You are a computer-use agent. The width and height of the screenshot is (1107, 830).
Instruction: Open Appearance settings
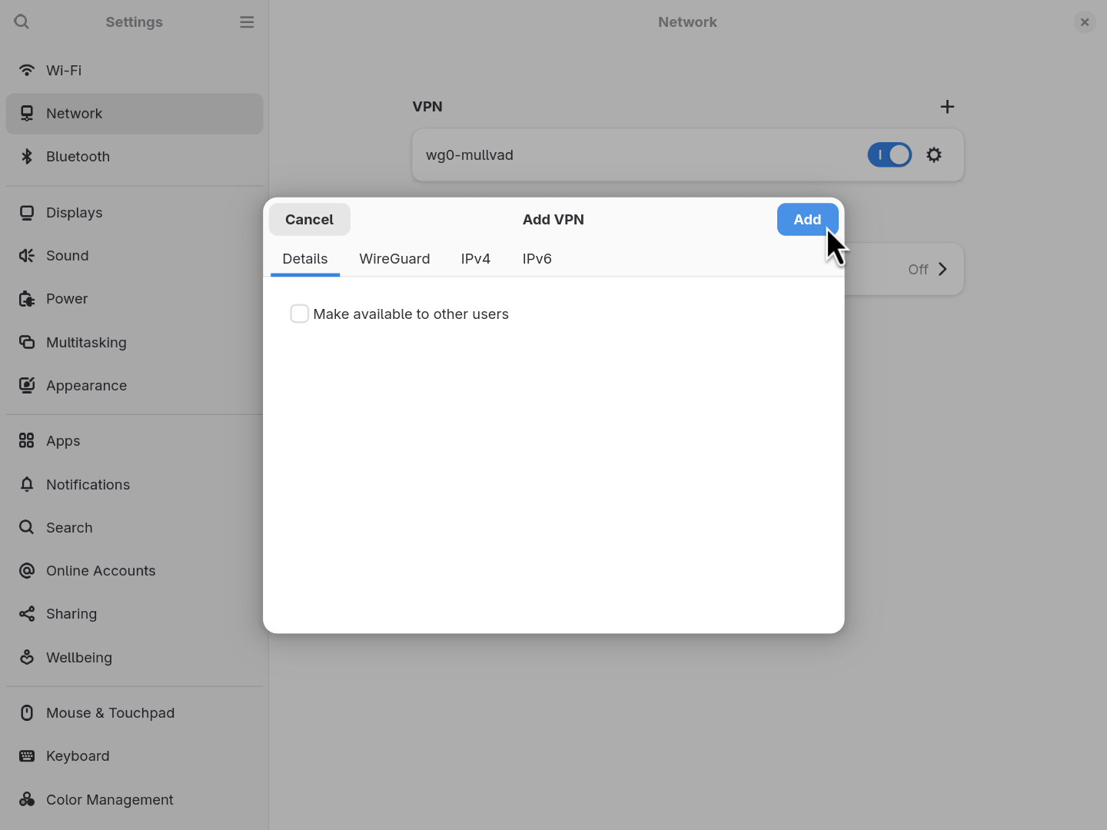click(x=86, y=385)
